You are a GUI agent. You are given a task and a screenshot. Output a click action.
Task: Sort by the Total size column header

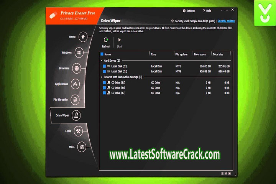pyautogui.click(x=218, y=54)
